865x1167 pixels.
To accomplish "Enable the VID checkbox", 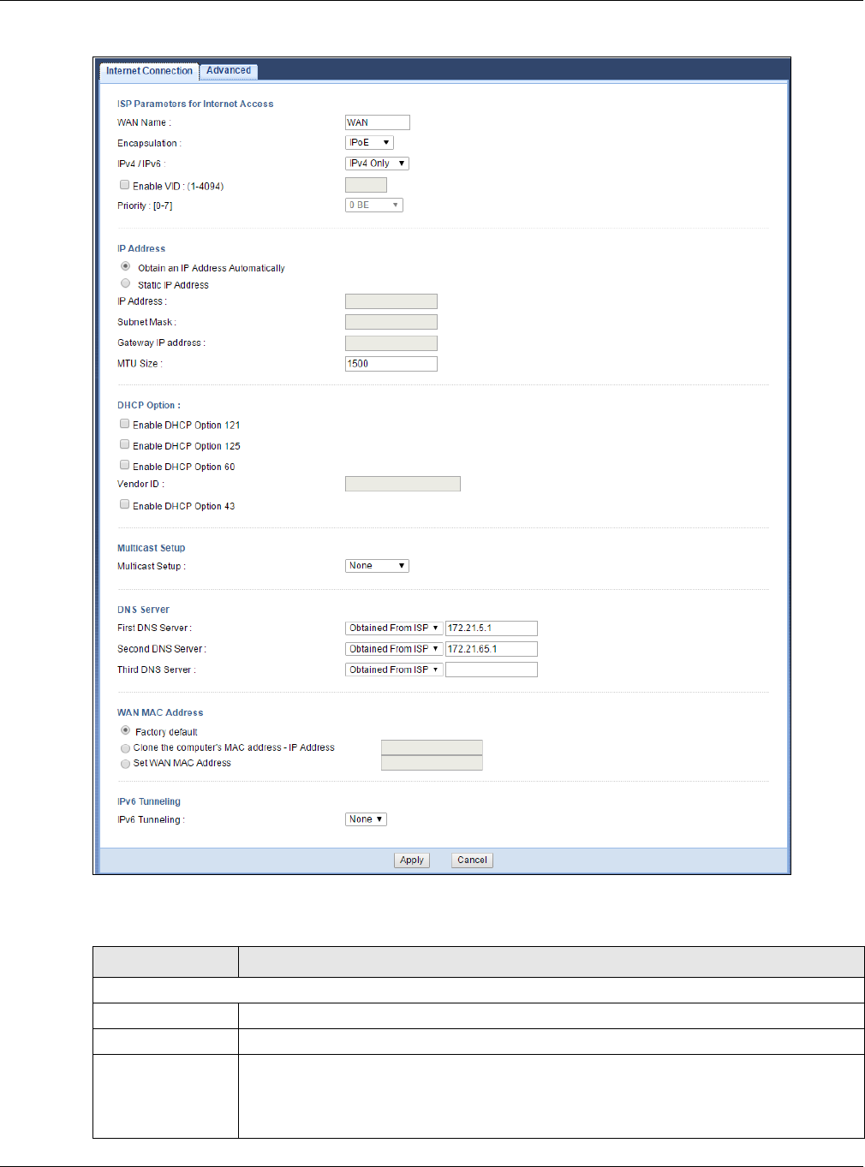I will point(125,185).
